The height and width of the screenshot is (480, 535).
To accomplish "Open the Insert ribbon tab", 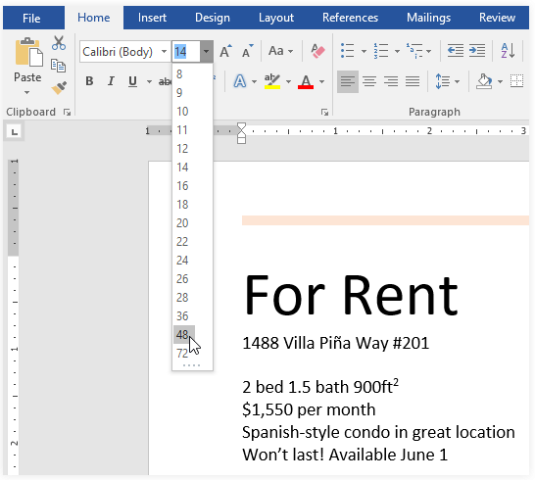I will point(152,18).
